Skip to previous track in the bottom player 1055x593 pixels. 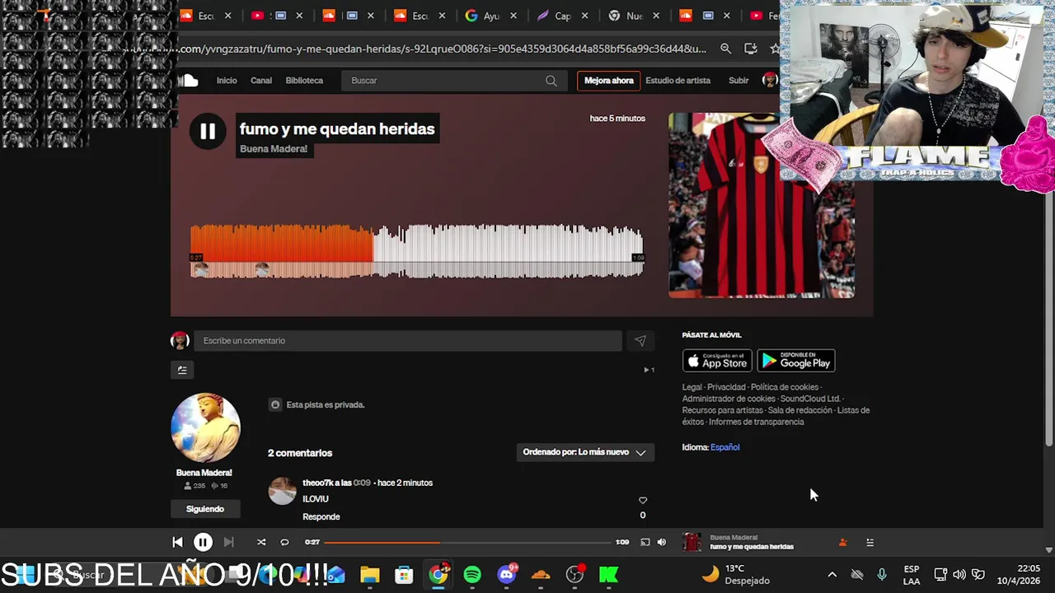177,542
